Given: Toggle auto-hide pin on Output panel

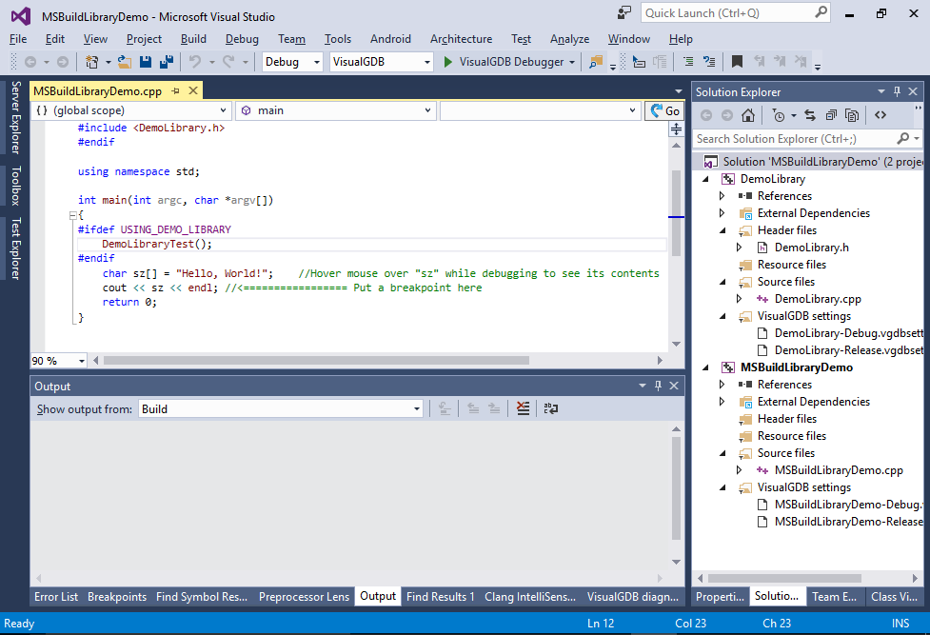Looking at the screenshot, I should (658, 386).
